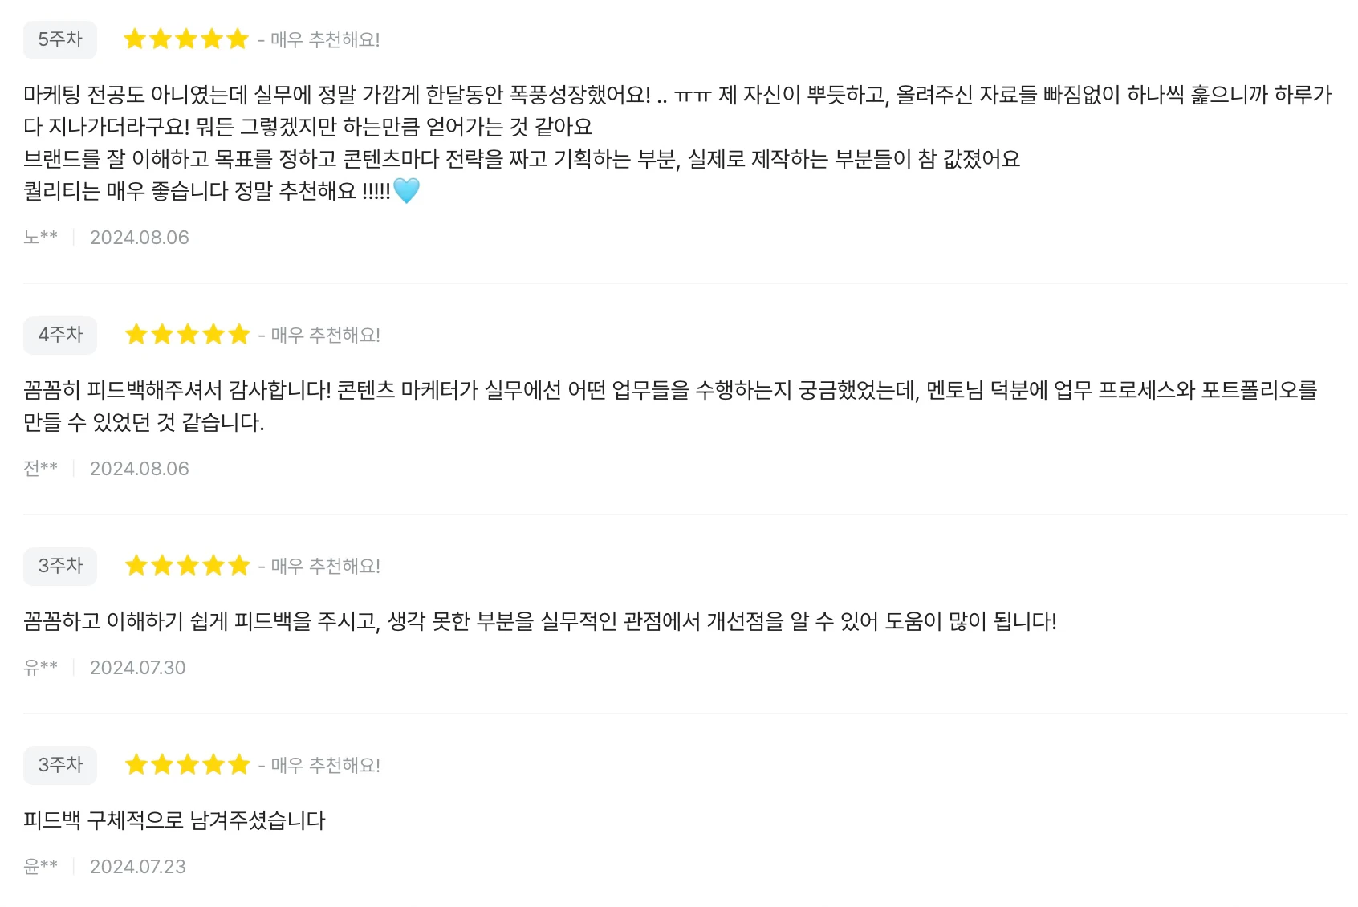This screenshot has height=907, width=1358.
Task: Click the reviewer name 노**
Action: 41,238
